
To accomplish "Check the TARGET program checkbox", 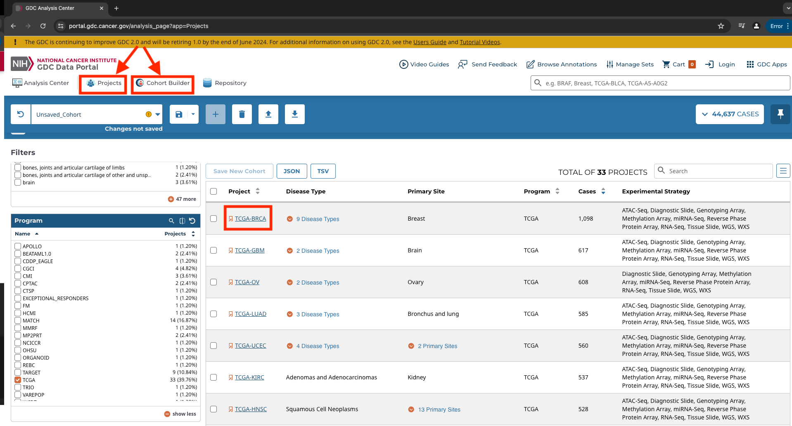I will click(x=18, y=372).
